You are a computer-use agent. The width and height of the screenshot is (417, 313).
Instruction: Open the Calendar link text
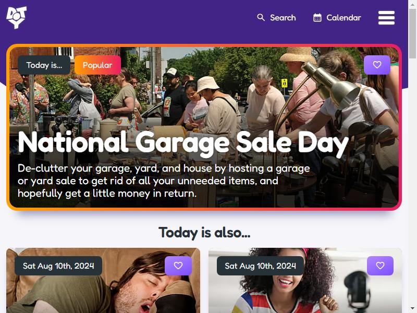(x=344, y=18)
